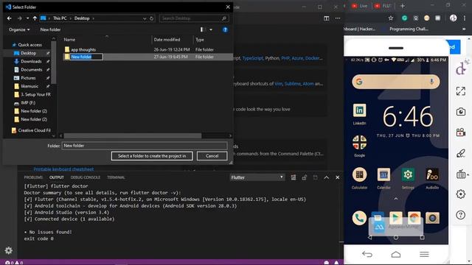
Task: Start screen recording of mirrored phone
Action: point(460,132)
